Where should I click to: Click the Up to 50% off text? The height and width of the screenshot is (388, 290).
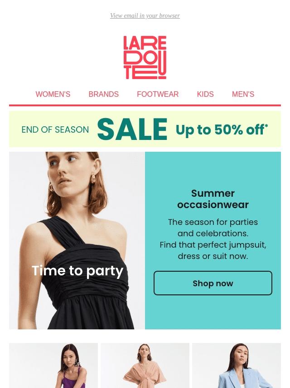(x=222, y=129)
